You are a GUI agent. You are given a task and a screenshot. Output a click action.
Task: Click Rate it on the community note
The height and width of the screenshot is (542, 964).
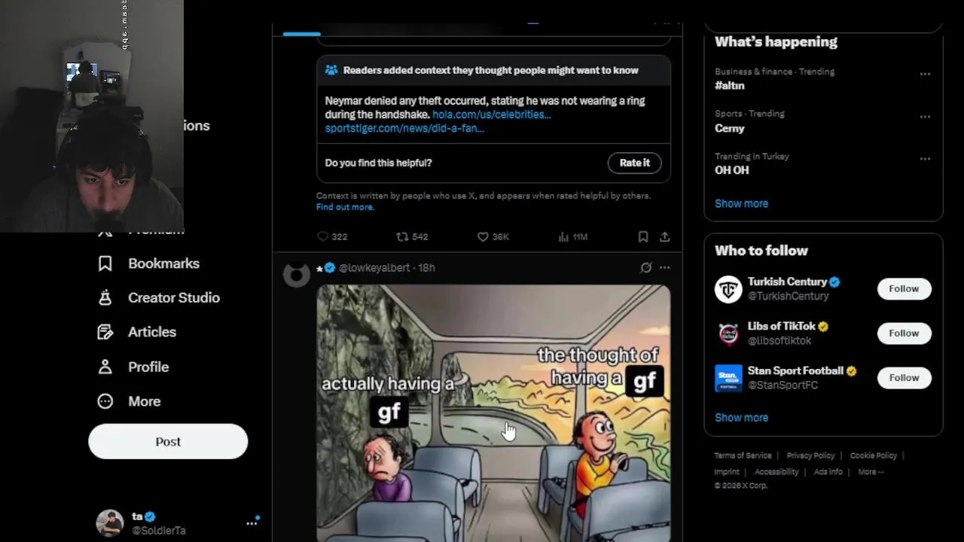tap(634, 163)
